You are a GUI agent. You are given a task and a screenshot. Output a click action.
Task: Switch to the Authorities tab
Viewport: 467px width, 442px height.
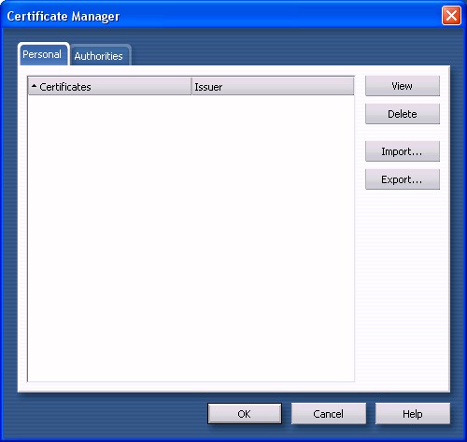pos(99,56)
